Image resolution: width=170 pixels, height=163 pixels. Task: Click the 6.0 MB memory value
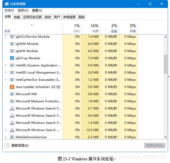point(93,51)
